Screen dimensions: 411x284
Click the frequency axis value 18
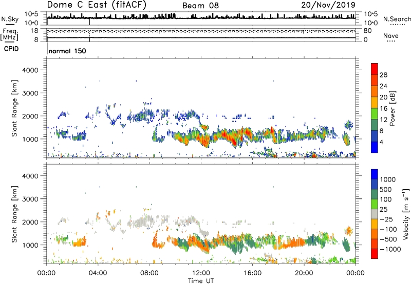pos(34,31)
